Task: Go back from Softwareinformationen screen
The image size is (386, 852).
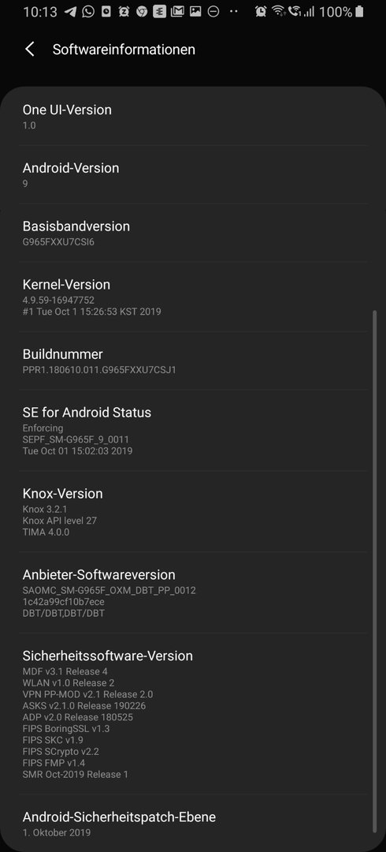Action: (30, 50)
